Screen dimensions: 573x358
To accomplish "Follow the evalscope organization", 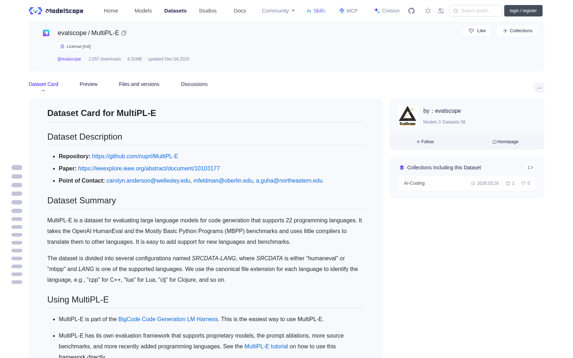I will click(425, 142).
